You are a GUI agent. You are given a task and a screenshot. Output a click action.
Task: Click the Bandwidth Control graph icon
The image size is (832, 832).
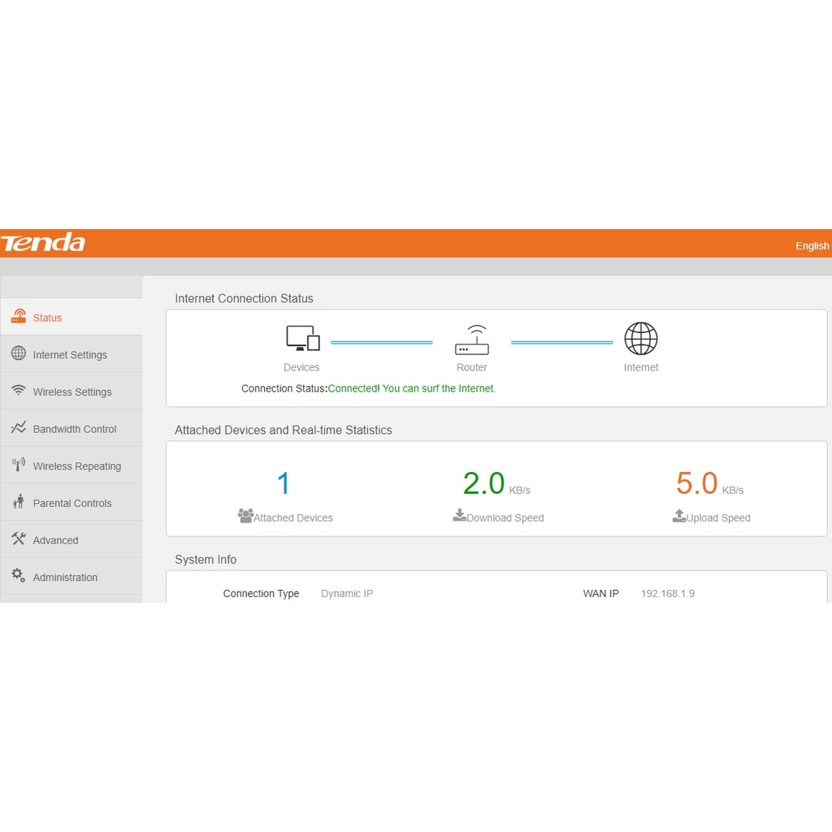coord(18,428)
